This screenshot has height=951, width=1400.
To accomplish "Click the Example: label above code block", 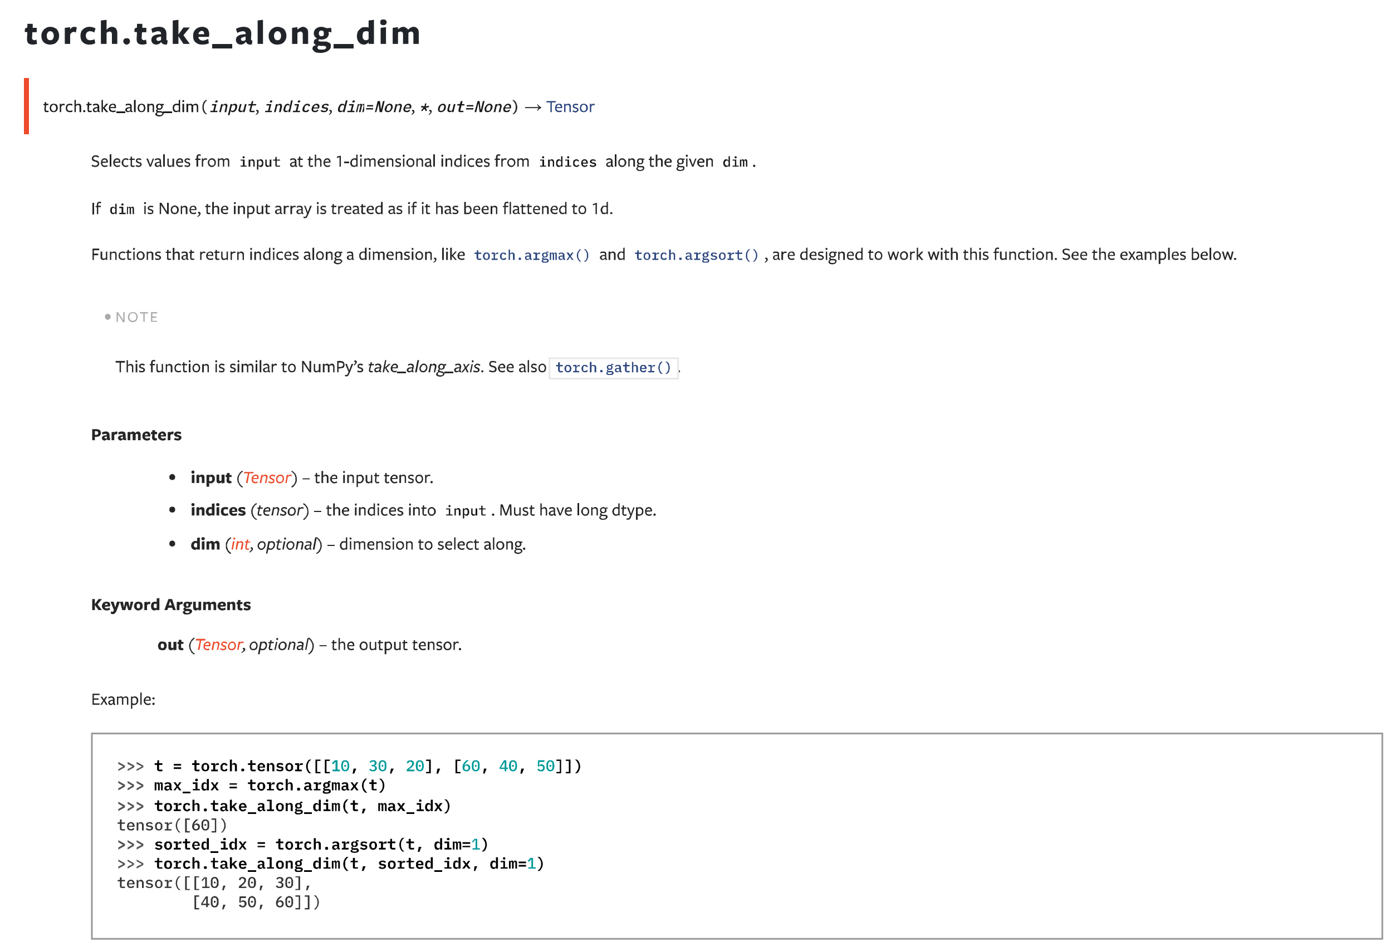I will coord(123,699).
